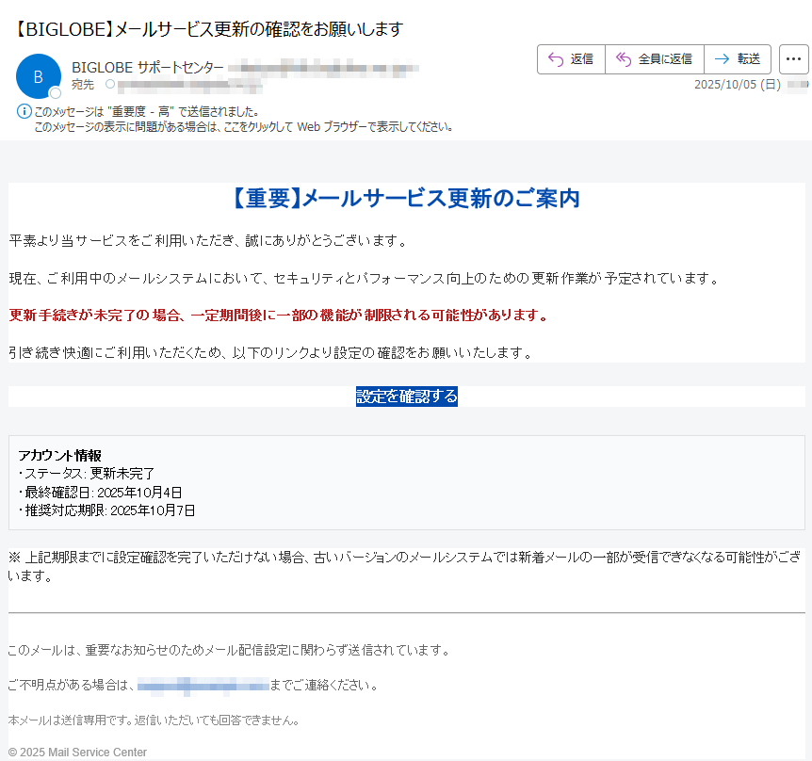Screen dimensions: 812x761
Task: Click the Forward arrow icon
Action: click(721, 58)
